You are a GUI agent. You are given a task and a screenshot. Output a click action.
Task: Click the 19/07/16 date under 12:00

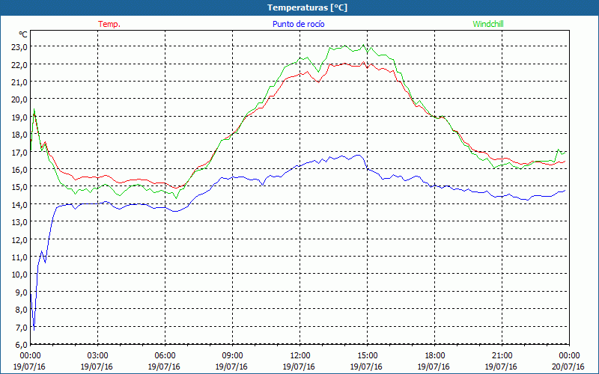[x=299, y=367]
